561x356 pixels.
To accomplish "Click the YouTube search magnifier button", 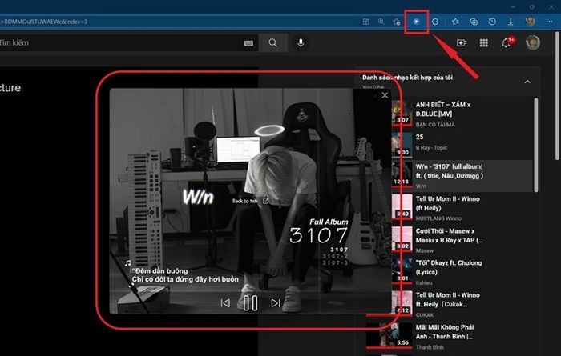I will click(273, 43).
